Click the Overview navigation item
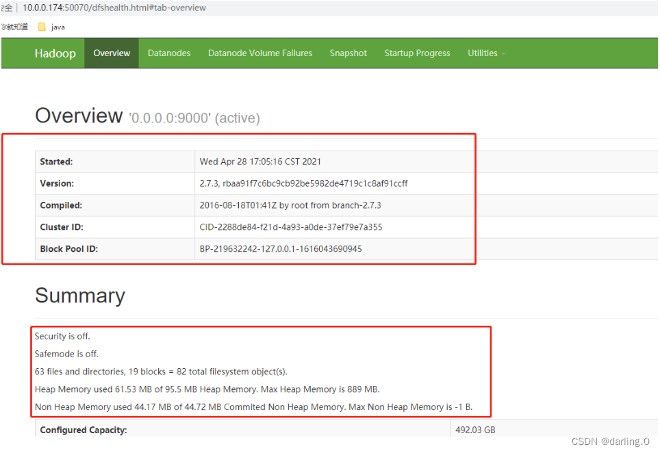This screenshot has height=453, width=660. click(111, 53)
